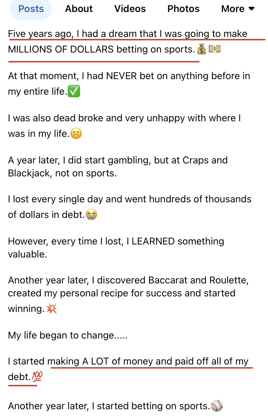Click the frowning face emoji

click(x=76, y=134)
